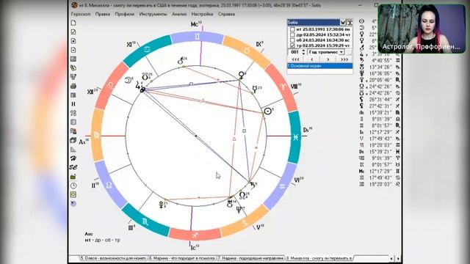Click the Mars glyph on the chart
This screenshot has height=264, width=470.
(181, 61)
